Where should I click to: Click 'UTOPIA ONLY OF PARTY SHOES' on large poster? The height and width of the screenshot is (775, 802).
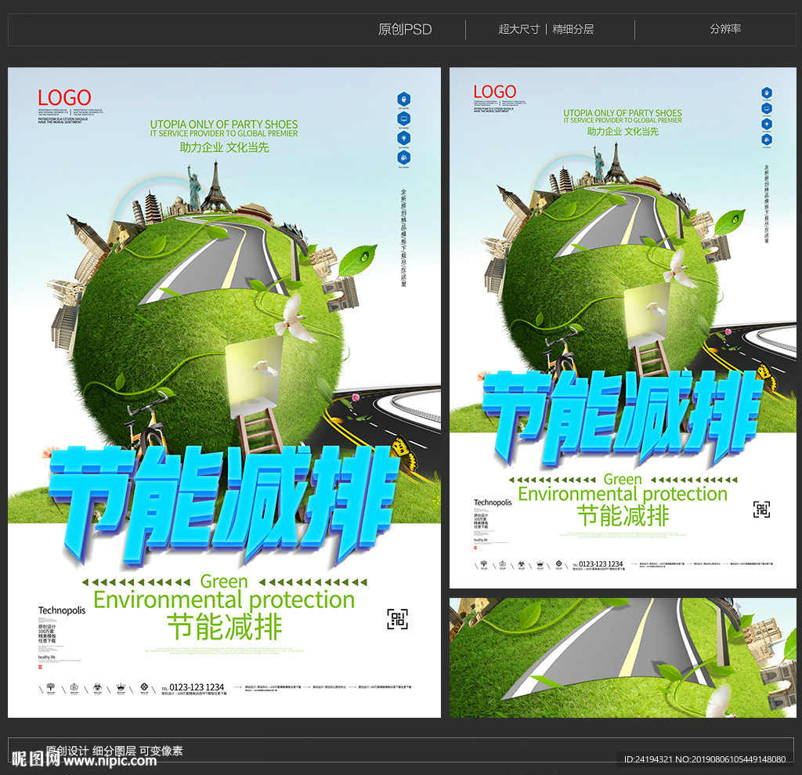tap(223, 125)
